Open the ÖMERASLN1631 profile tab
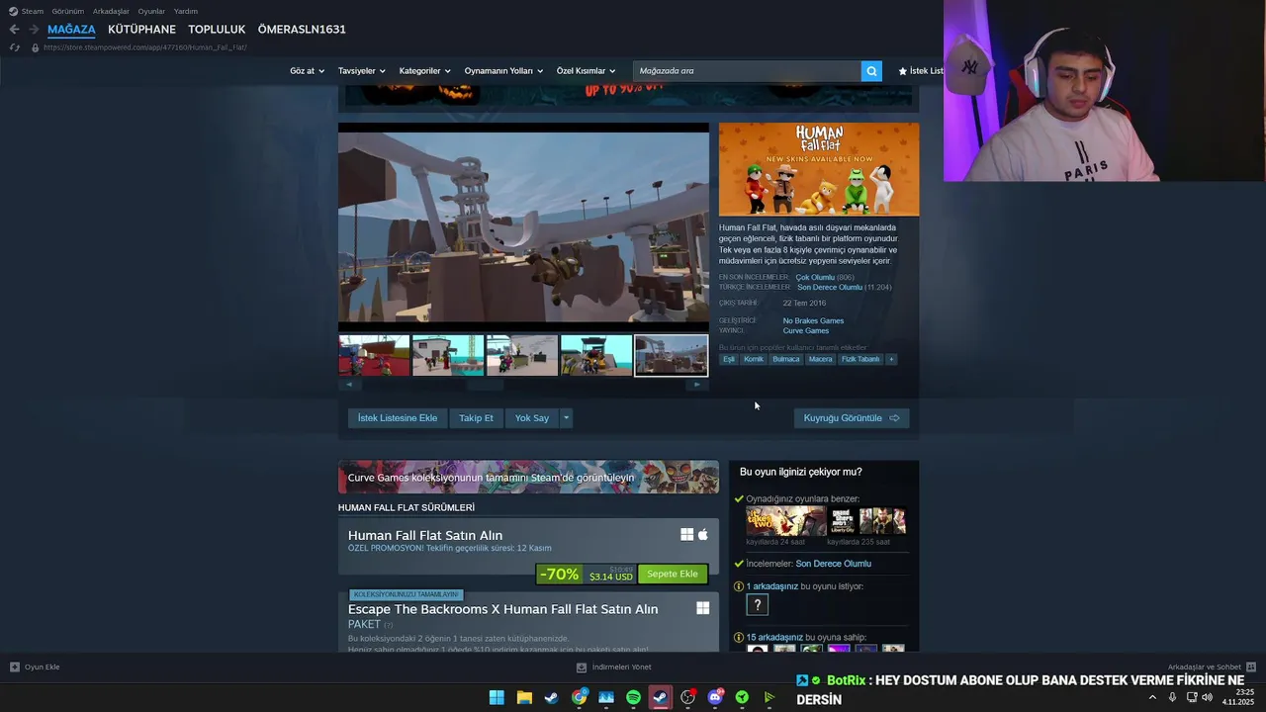Viewport: 1266px width, 712px height. (302, 30)
